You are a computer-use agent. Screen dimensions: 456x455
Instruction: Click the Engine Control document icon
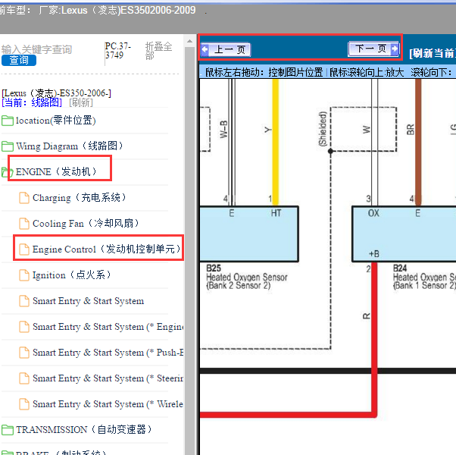[24, 249]
